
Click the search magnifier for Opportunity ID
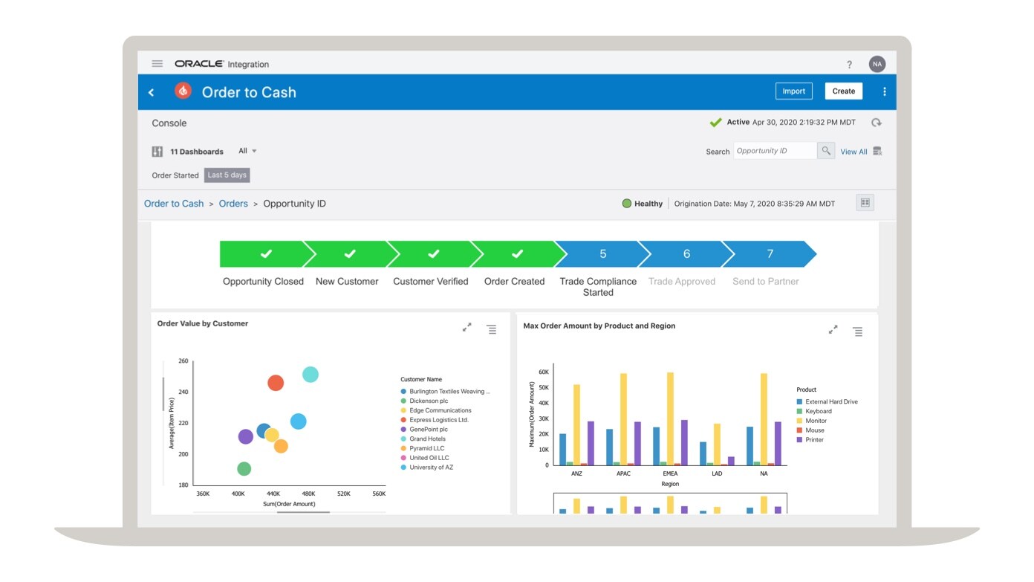click(x=826, y=150)
